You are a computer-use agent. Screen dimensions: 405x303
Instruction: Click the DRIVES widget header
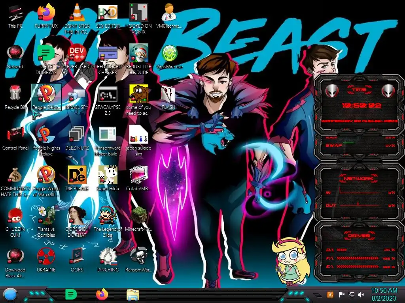point(358,236)
